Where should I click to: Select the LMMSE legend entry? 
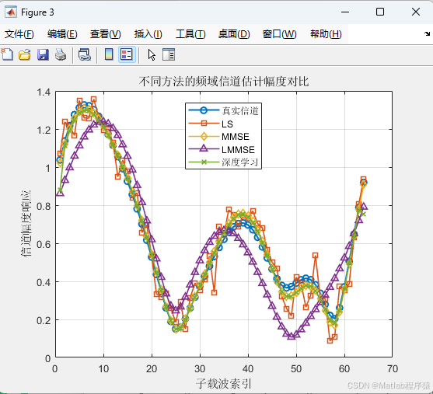coord(222,149)
